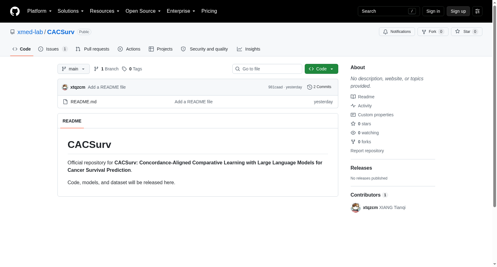Go to the GitHub homepage logo
497x267 pixels.
pos(15,11)
